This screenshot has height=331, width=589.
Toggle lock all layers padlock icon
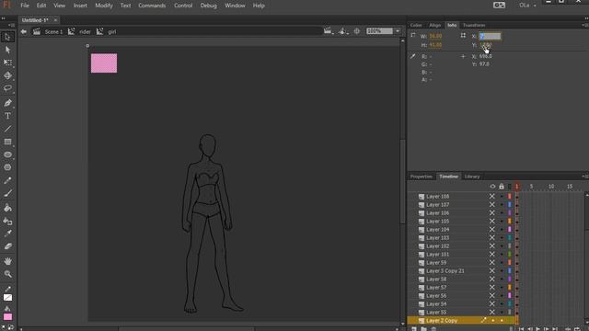[502, 186]
